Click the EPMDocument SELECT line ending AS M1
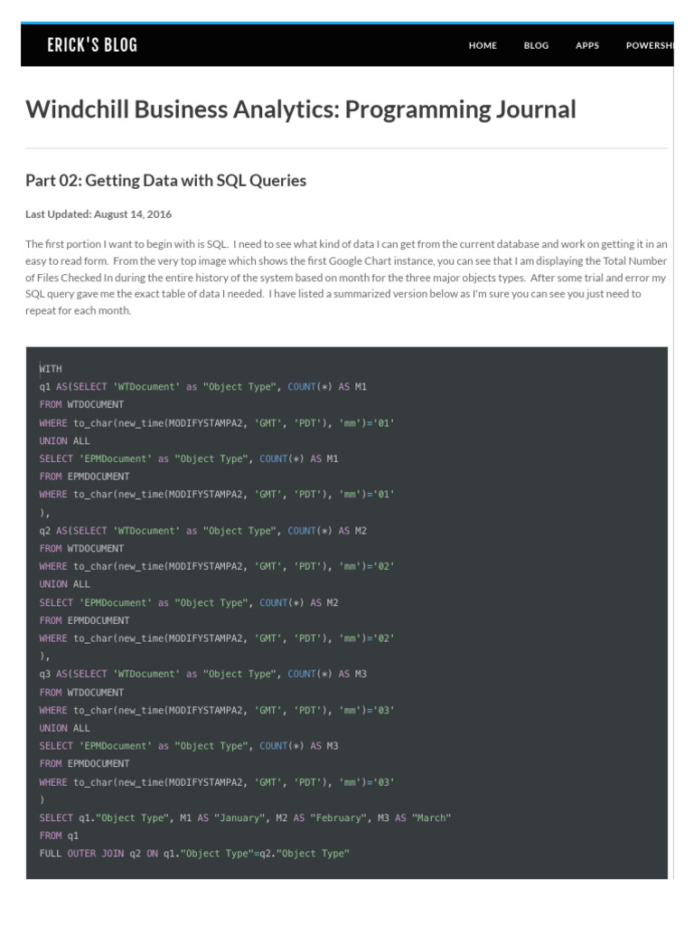The height and width of the screenshot is (926, 694). pyautogui.click(x=189, y=458)
